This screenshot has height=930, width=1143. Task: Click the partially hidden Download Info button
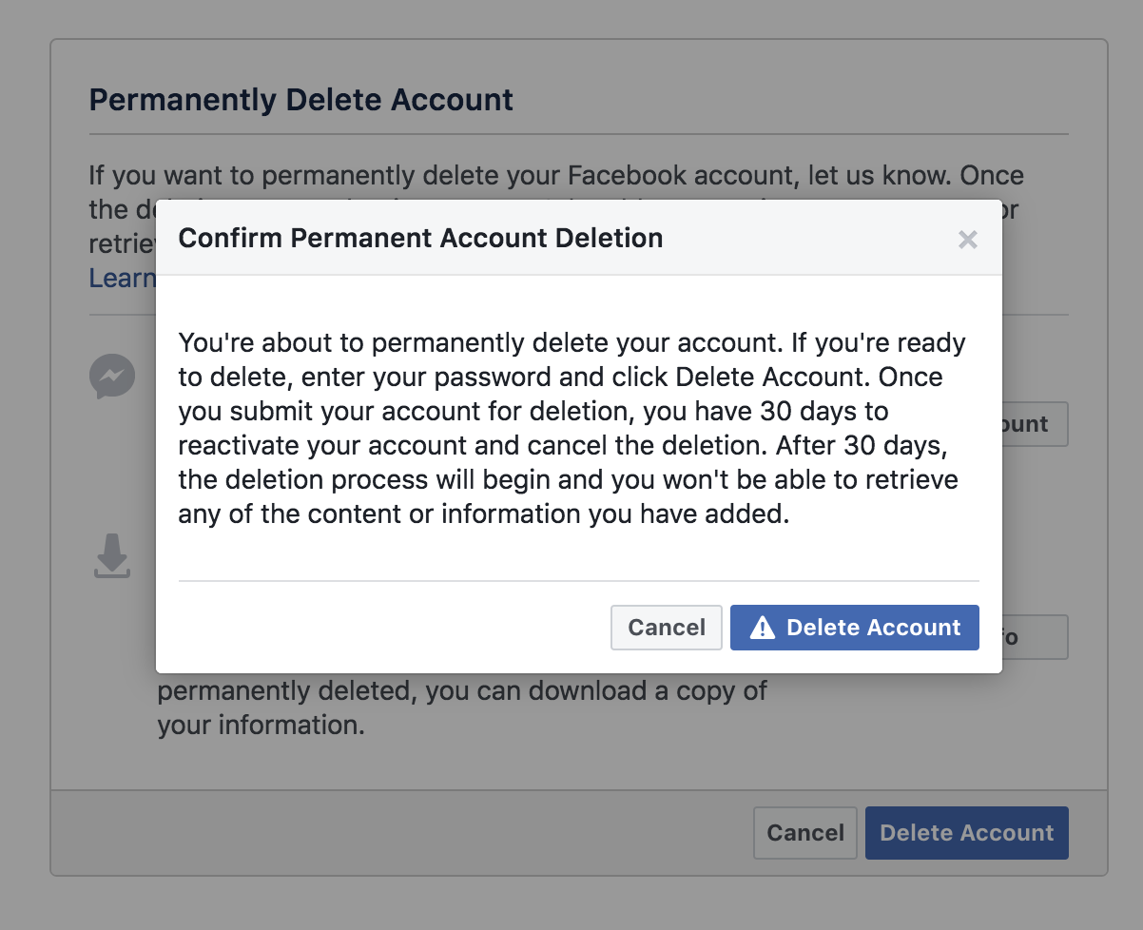[x=1035, y=637]
